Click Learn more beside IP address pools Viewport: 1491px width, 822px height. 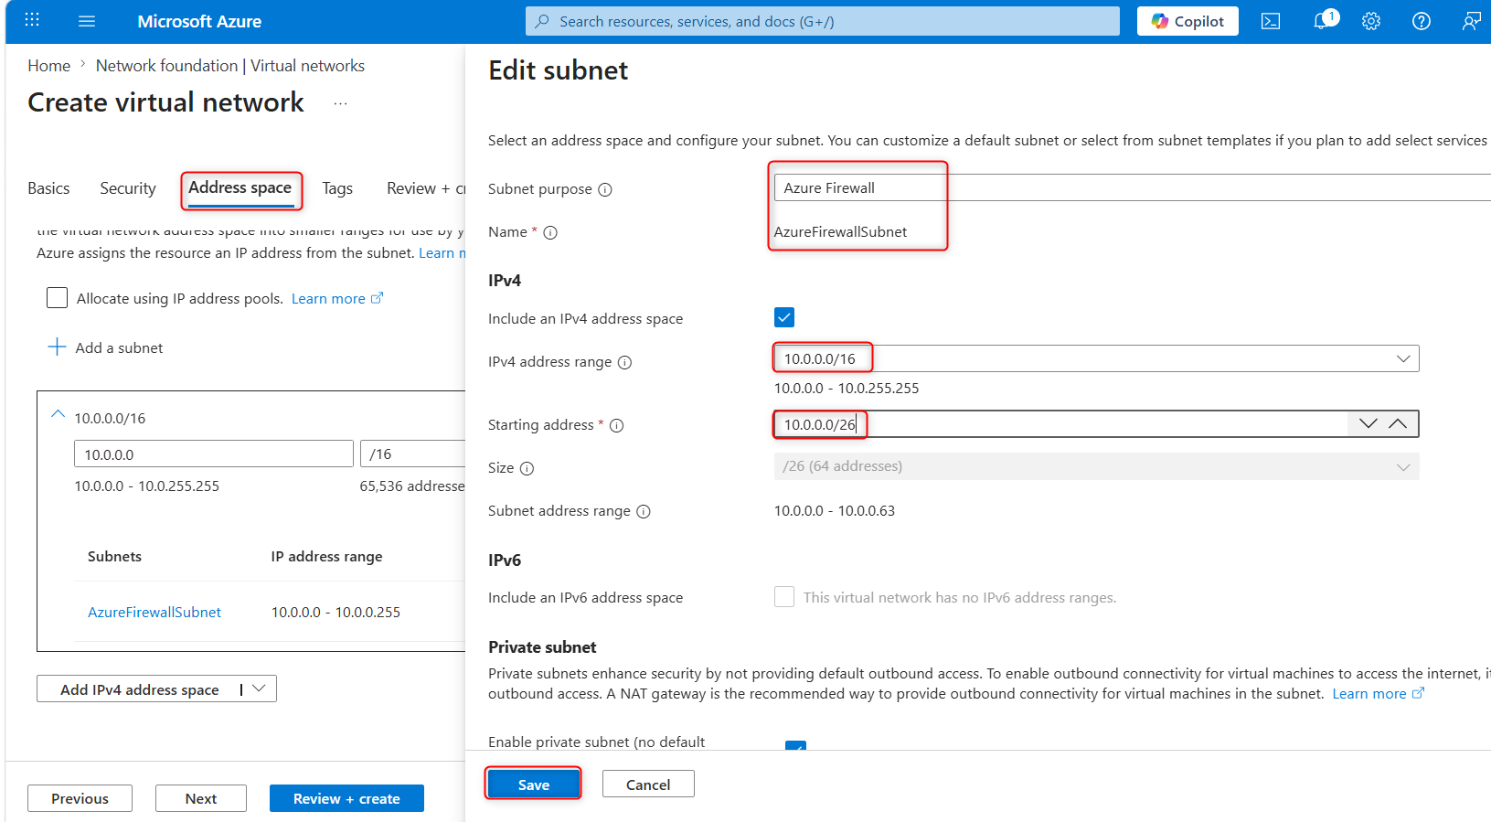tap(328, 299)
